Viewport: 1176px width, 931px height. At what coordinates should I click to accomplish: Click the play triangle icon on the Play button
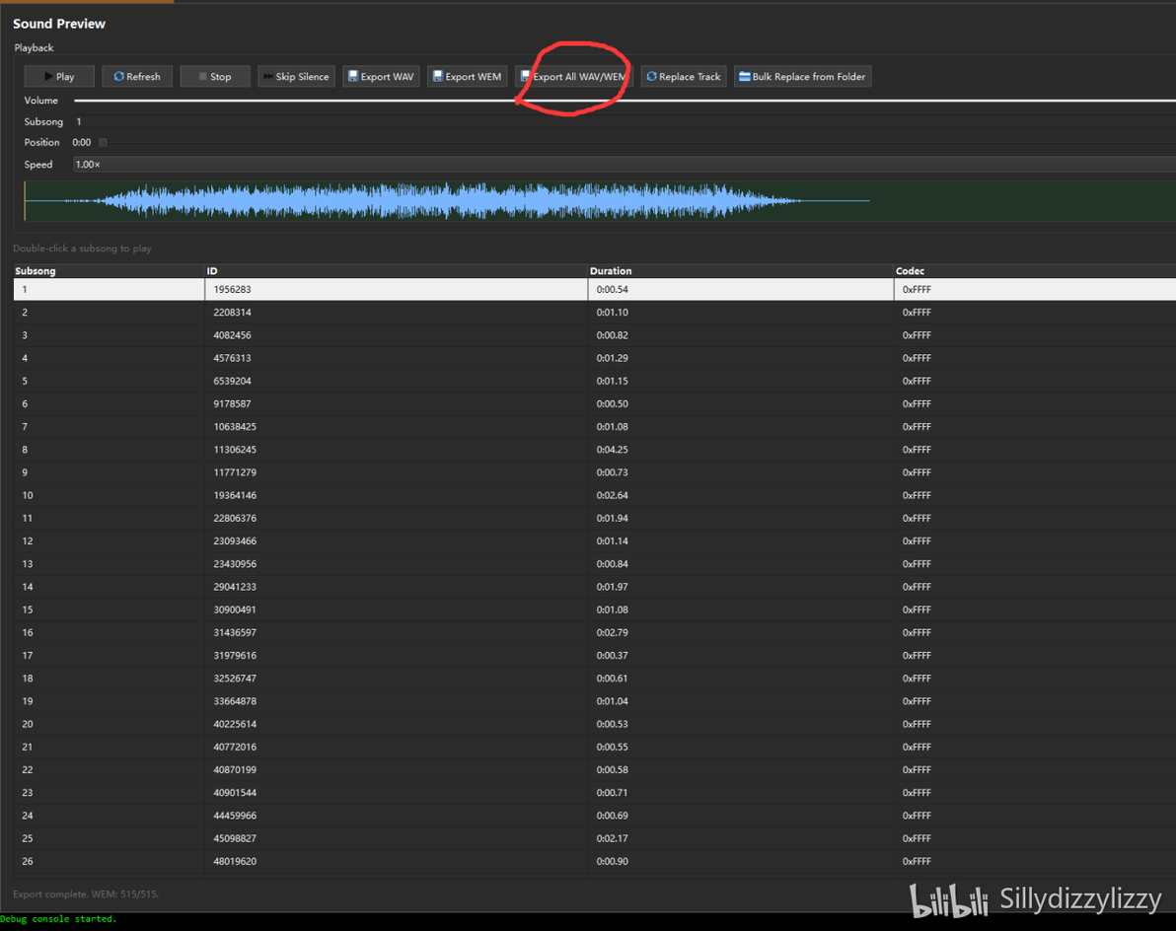click(x=48, y=77)
